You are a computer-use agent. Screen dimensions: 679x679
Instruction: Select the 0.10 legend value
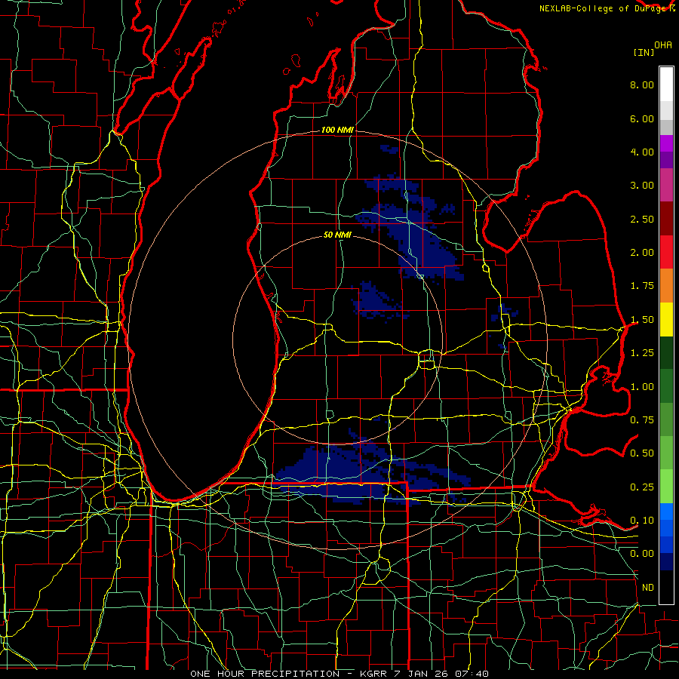(x=642, y=521)
